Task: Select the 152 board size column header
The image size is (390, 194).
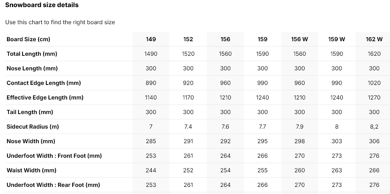Action: (x=188, y=39)
